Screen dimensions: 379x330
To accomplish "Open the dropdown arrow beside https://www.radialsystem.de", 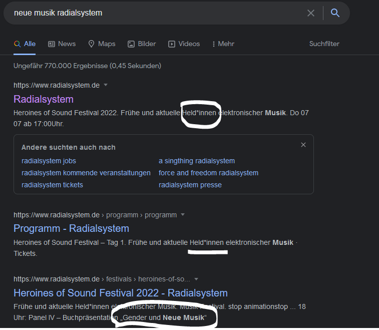I will point(105,85).
